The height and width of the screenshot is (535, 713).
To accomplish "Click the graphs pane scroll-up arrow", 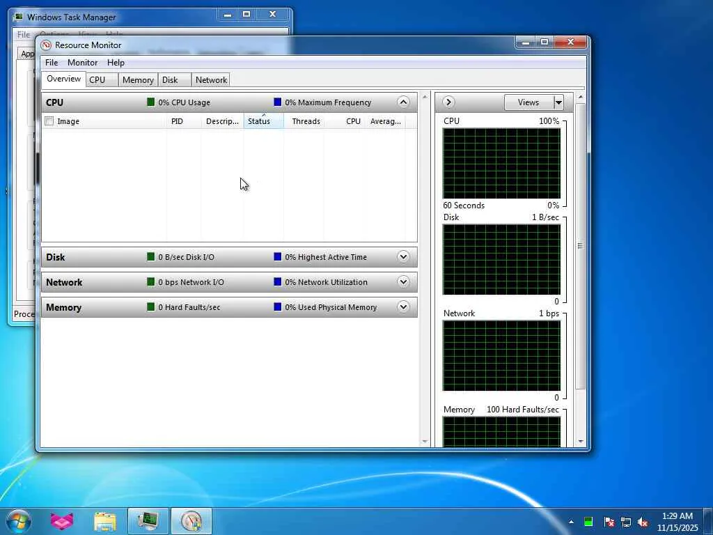I will pyautogui.click(x=580, y=97).
